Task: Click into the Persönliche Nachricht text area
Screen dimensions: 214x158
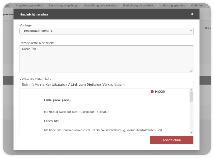Action: pos(106,59)
